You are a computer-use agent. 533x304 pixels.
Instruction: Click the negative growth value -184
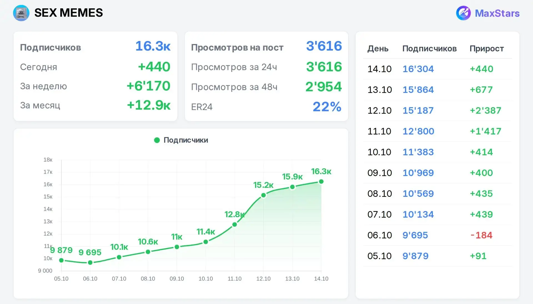click(x=481, y=235)
